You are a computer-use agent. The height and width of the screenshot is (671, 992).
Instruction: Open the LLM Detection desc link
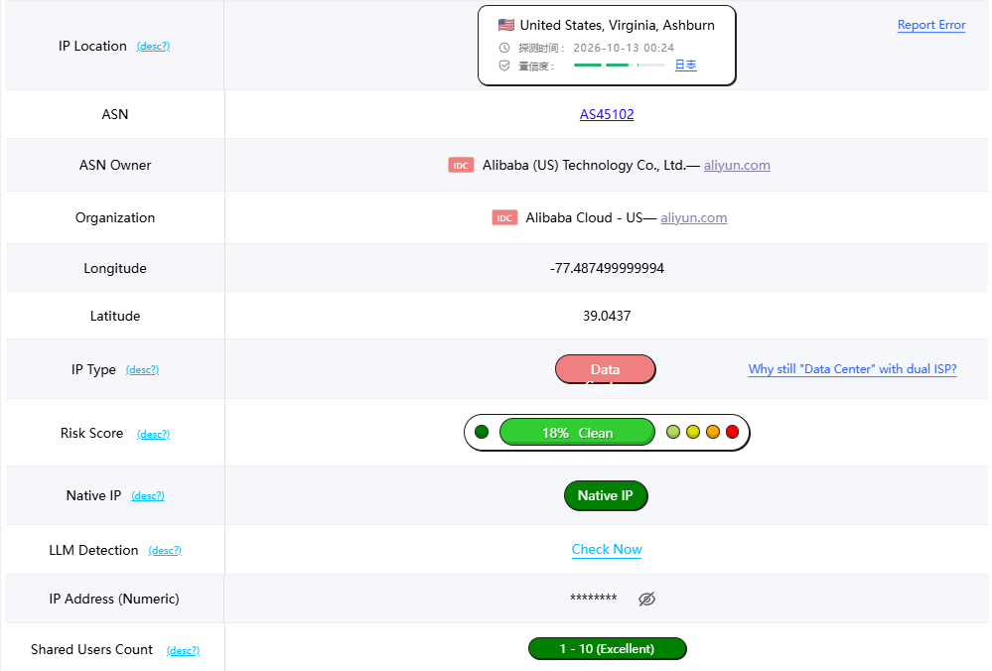point(165,551)
